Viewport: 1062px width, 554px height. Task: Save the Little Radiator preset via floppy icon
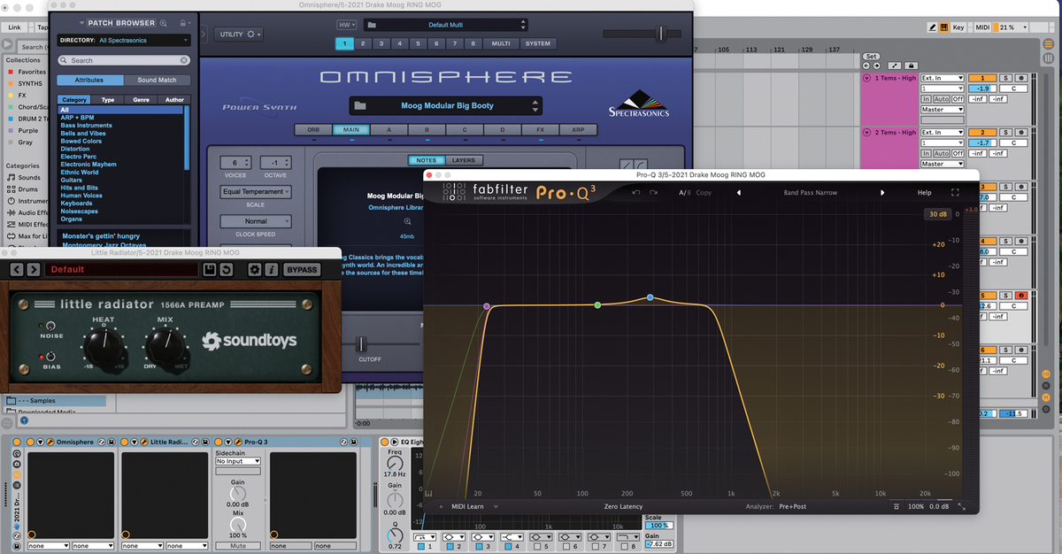[x=210, y=270]
